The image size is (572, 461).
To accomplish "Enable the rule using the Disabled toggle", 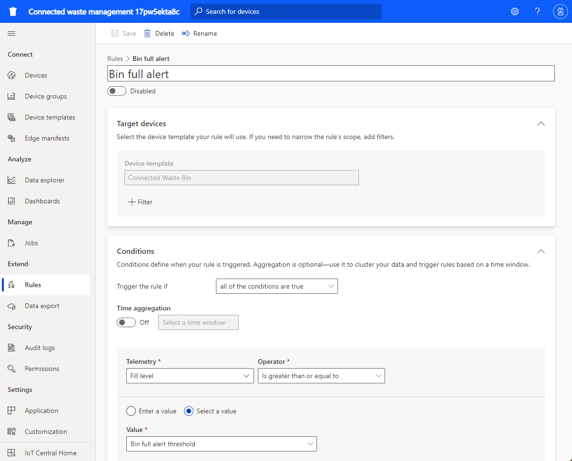I will pos(117,91).
